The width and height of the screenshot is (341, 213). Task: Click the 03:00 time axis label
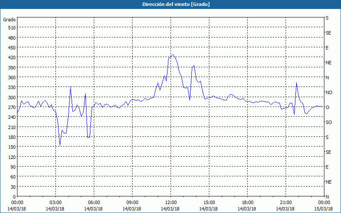pyautogui.click(x=55, y=203)
